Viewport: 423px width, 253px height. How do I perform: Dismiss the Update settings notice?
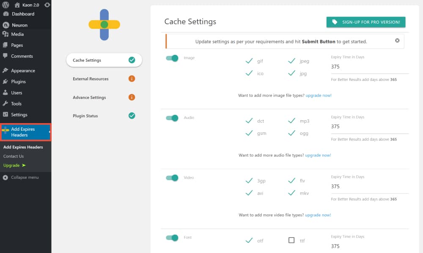397,40
